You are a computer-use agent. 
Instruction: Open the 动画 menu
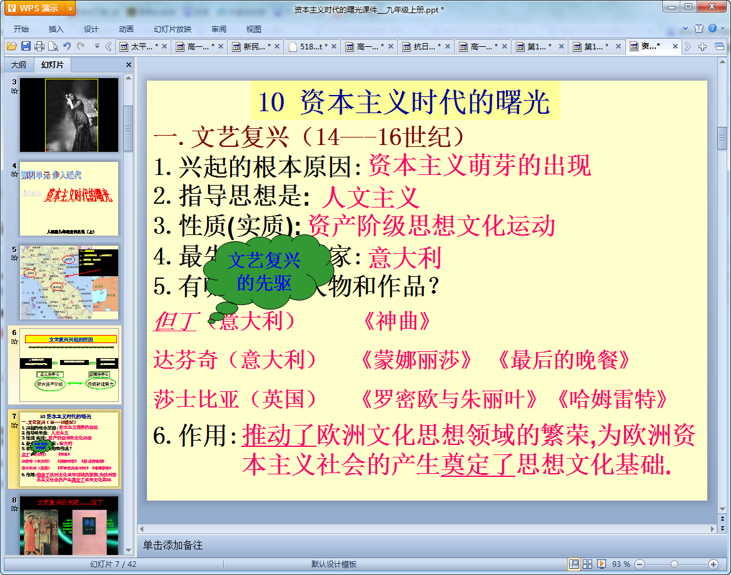(126, 29)
